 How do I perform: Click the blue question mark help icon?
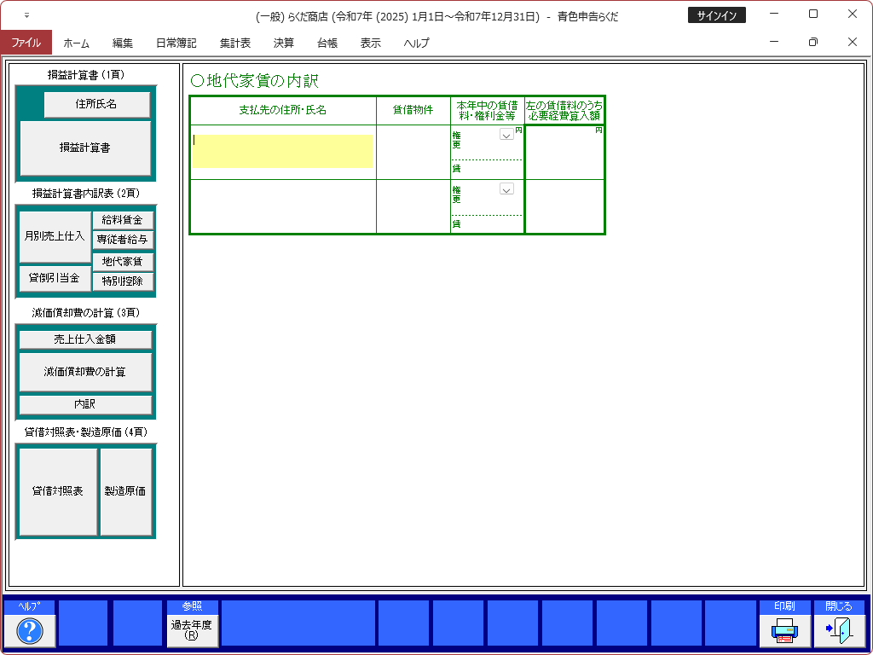click(x=30, y=631)
